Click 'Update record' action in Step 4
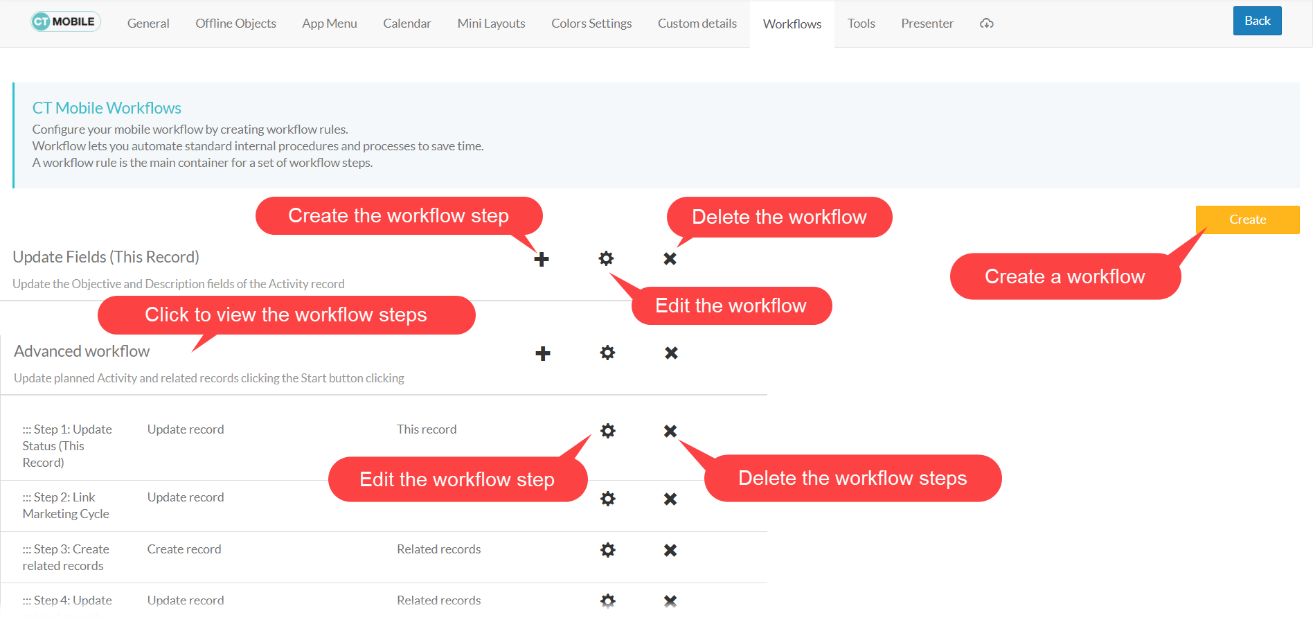 tap(186, 601)
